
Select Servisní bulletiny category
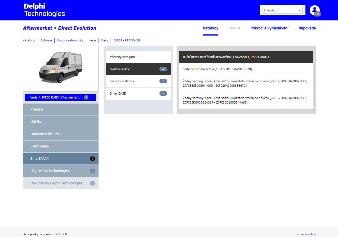coord(138,81)
